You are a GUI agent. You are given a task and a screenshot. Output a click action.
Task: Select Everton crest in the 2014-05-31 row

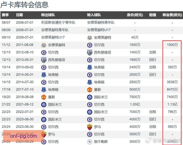[44, 75]
